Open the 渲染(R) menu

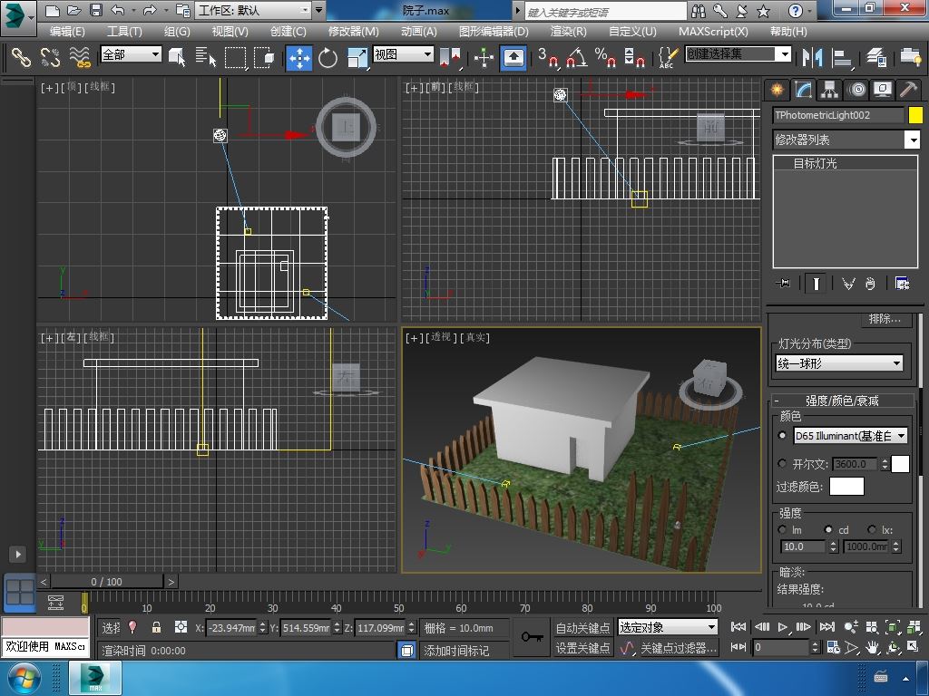[568, 31]
